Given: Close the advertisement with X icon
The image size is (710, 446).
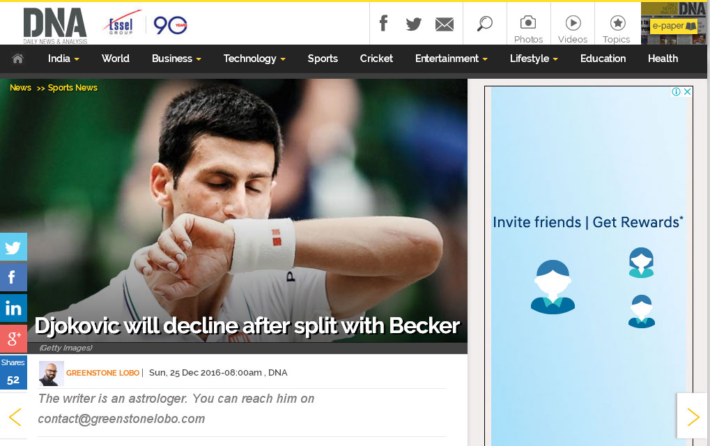Looking at the screenshot, I should pos(687,91).
